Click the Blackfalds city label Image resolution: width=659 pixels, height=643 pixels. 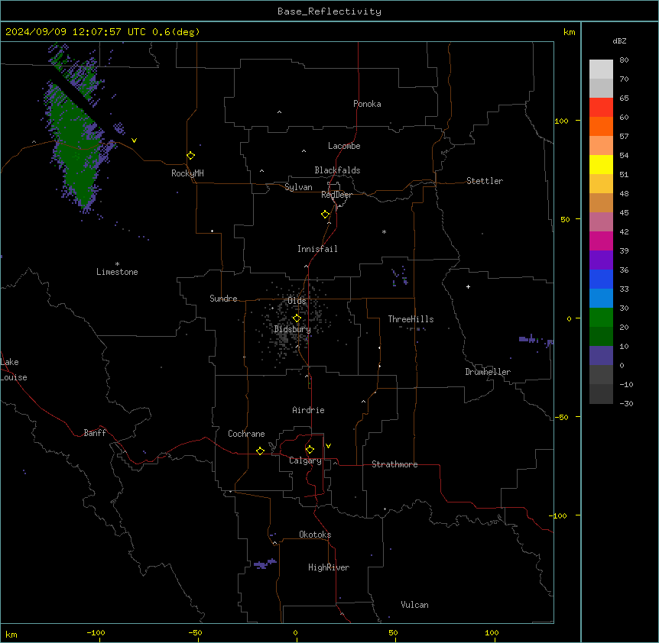[x=337, y=170]
